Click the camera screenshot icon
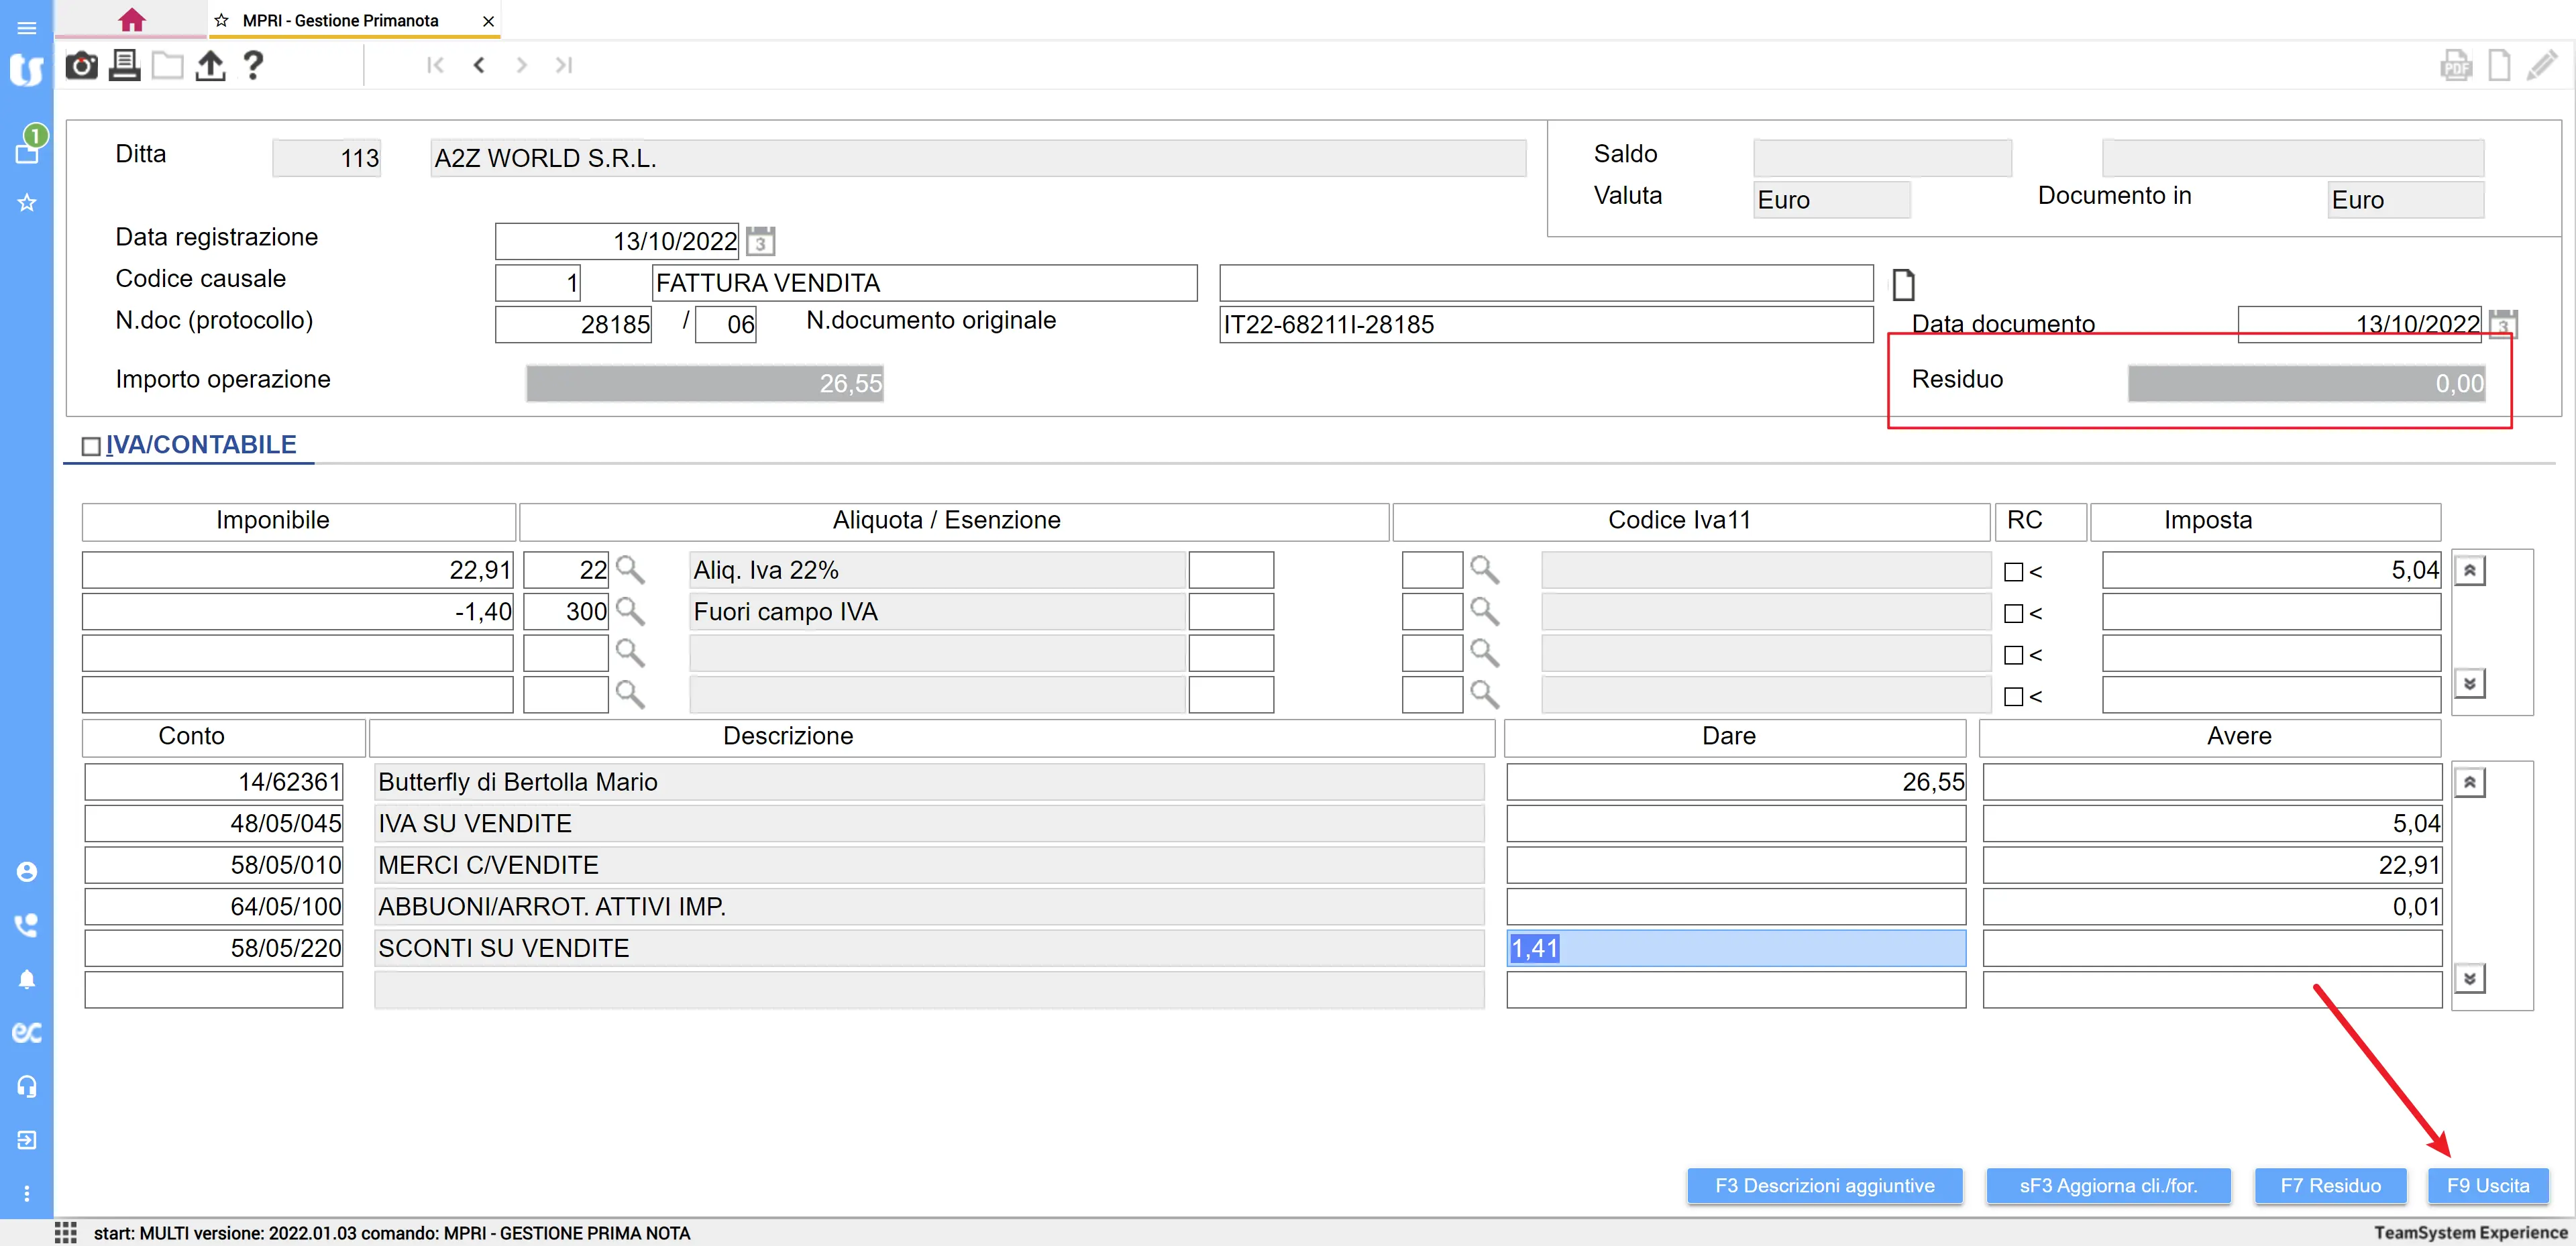 [81, 66]
